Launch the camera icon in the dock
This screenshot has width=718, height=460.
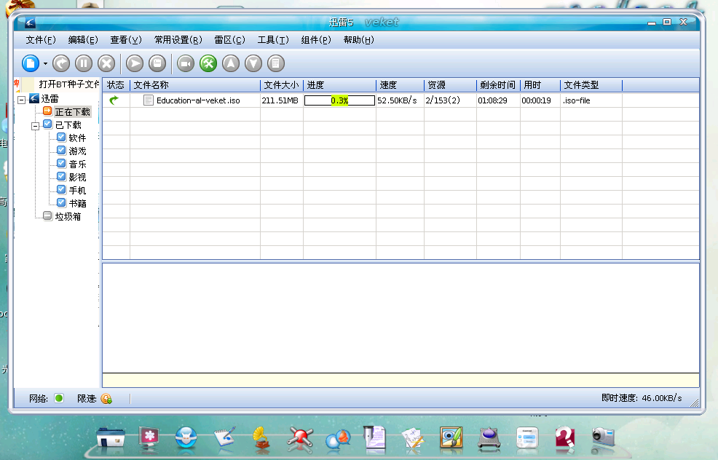coord(603,437)
